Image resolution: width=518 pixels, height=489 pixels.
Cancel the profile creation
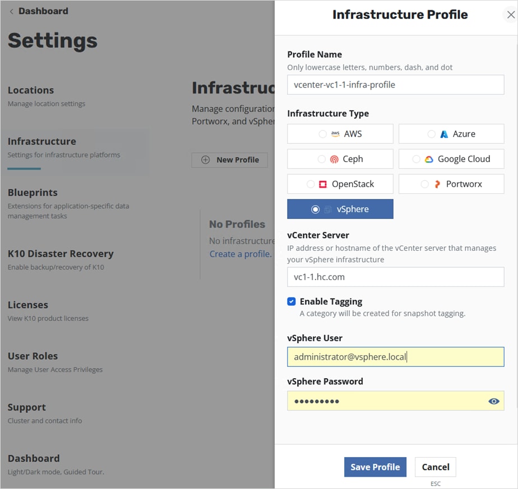click(436, 467)
